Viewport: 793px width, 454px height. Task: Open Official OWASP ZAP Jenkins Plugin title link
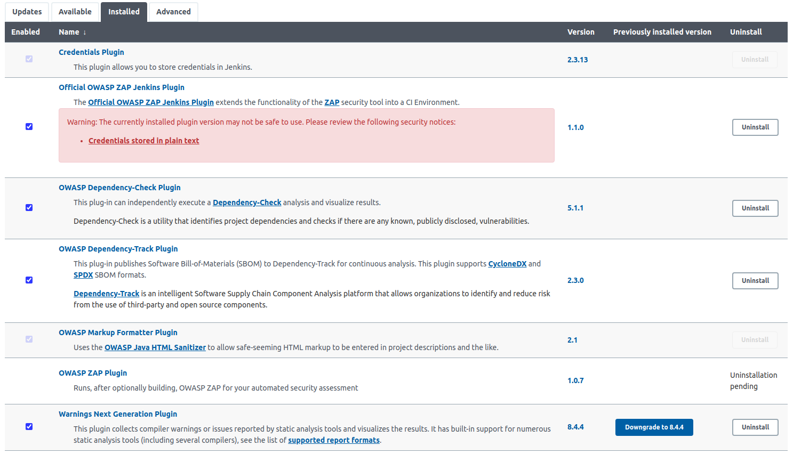pos(122,87)
